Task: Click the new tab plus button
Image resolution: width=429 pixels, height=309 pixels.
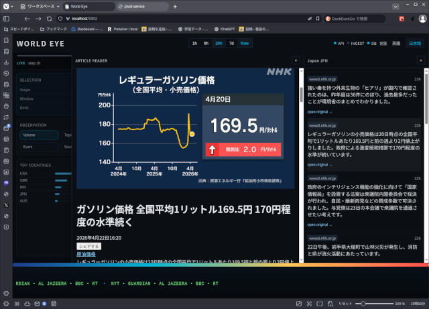Action: click(x=175, y=5)
